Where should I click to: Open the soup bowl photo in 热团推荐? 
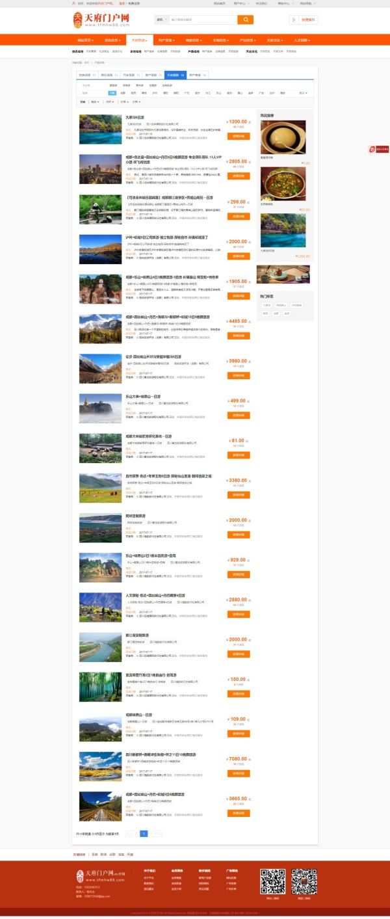coord(283,137)
